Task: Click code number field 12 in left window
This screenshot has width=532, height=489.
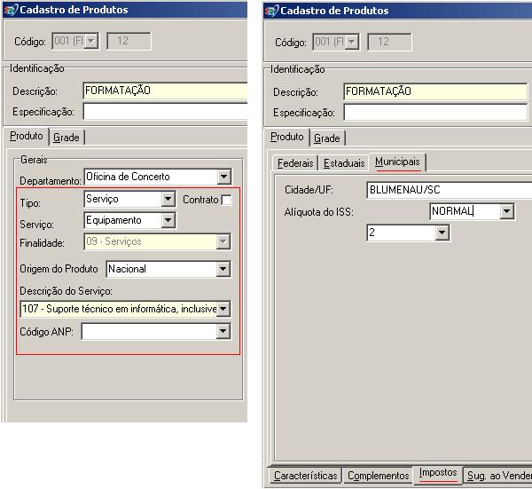Action: 129,41
